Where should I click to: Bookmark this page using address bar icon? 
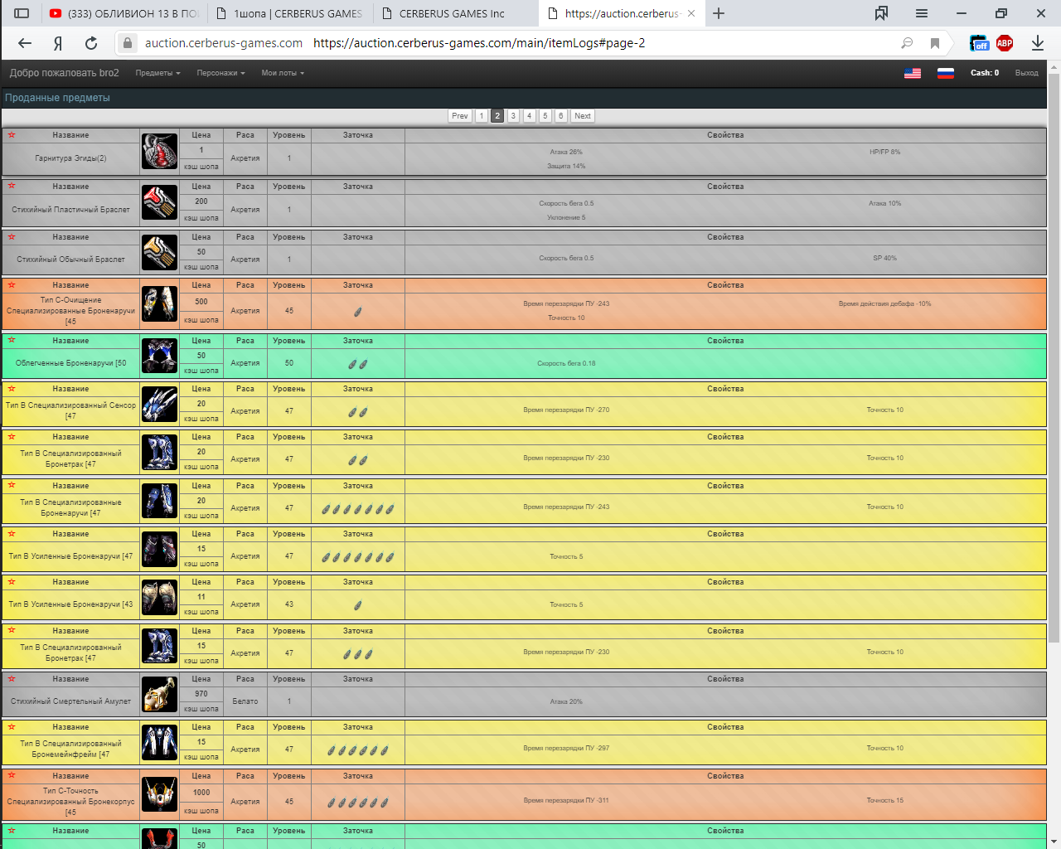pos(935,43)
